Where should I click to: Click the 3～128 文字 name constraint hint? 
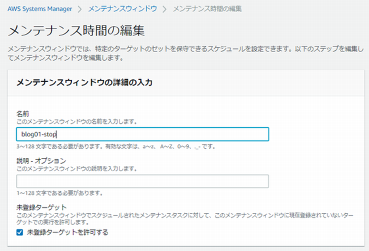coord(116,147)
